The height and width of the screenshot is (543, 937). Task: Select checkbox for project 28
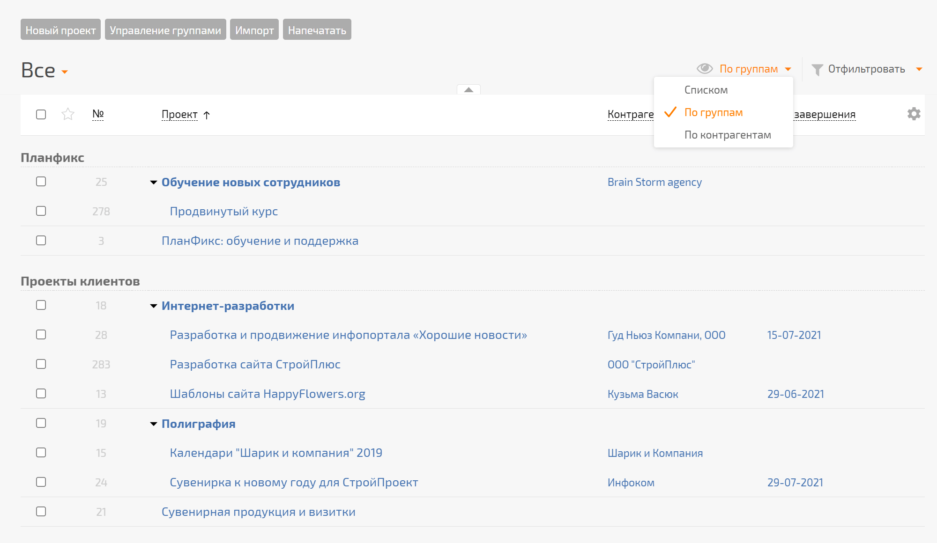click(x=41, y=335)
